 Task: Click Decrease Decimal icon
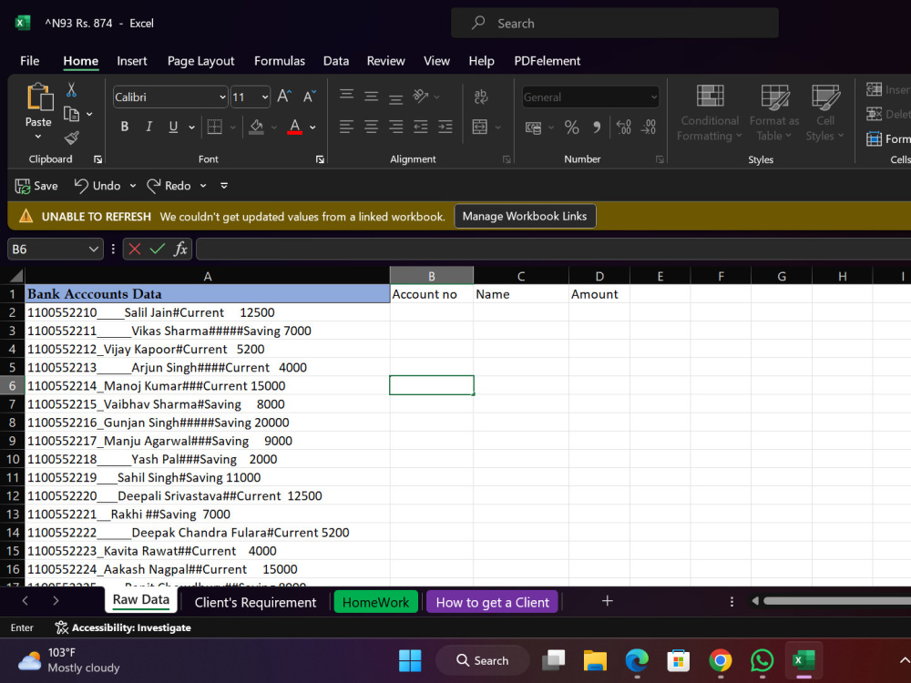click(649, 127)
